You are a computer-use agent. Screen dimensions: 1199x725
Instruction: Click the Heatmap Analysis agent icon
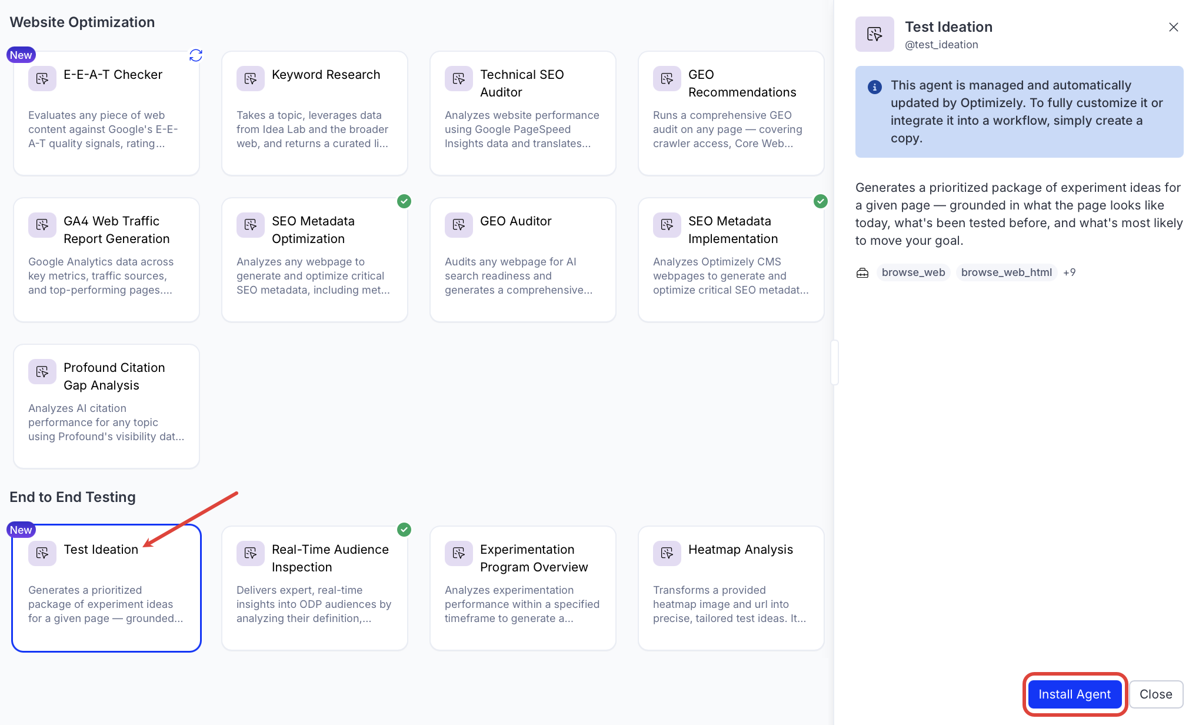[667, 553]
